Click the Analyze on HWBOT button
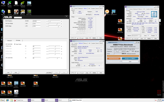 coord(130,58)
